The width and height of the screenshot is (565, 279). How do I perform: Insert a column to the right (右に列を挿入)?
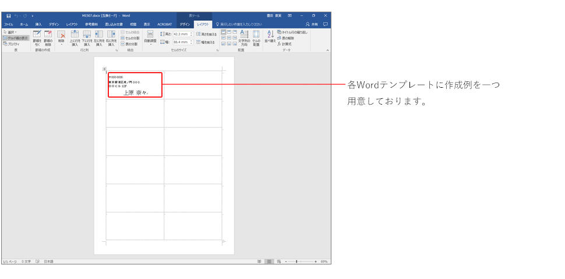[x=111, y=38]
